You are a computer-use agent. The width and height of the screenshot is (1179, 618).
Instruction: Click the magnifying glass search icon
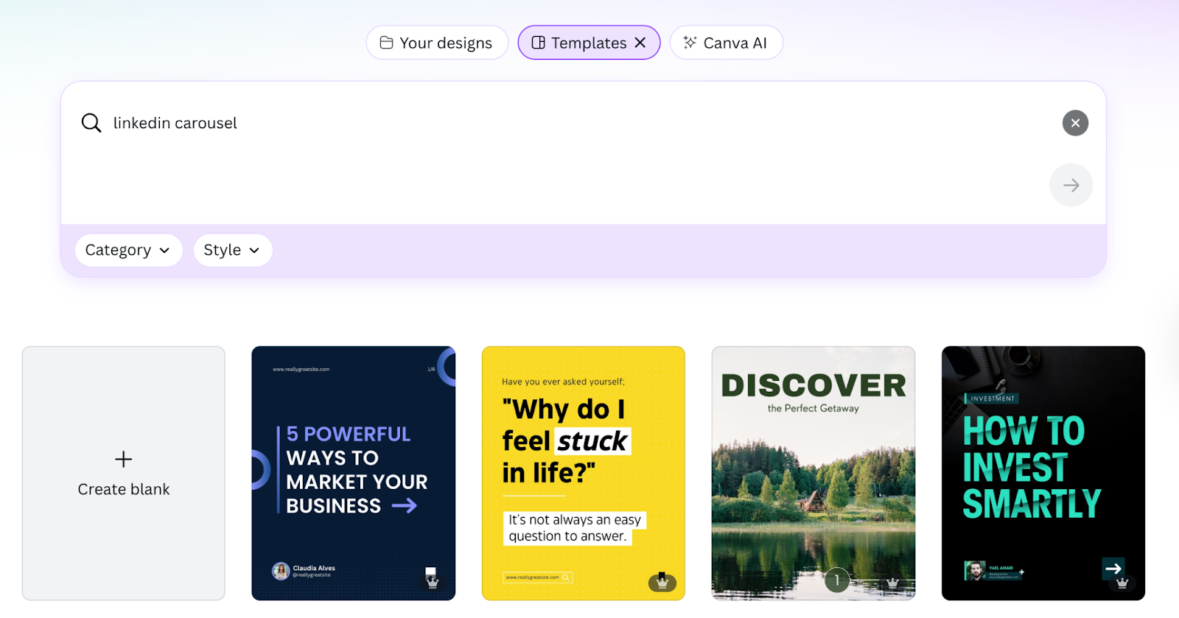[91, 123]
